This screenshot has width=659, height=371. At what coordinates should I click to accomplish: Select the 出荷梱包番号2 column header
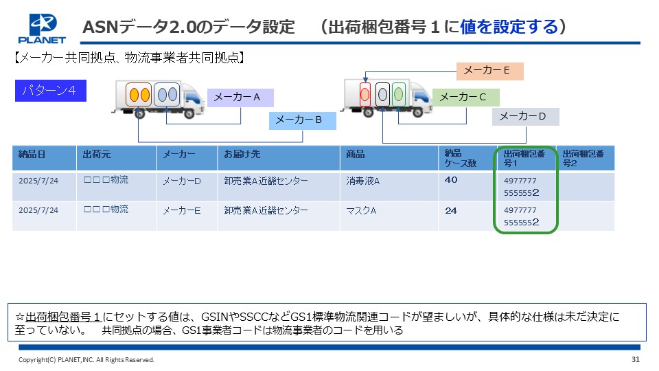[586, 158]
